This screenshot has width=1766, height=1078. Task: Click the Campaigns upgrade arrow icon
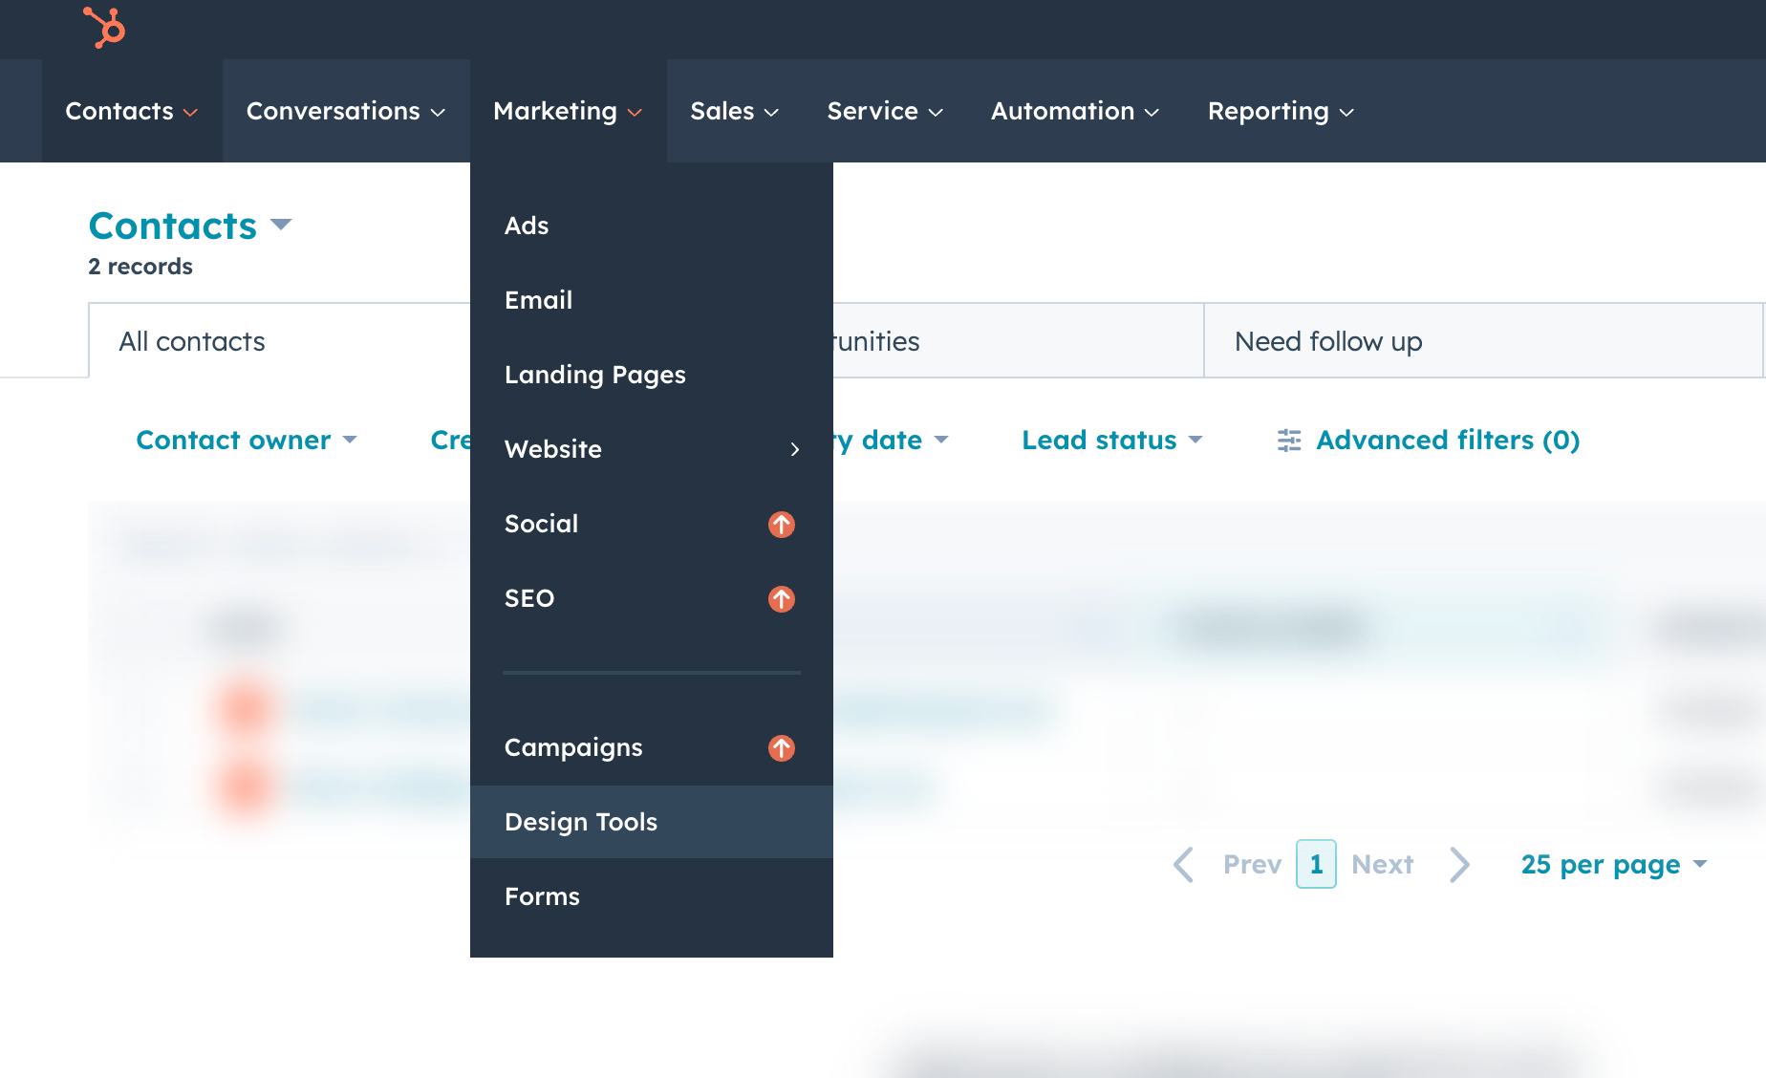781,748
